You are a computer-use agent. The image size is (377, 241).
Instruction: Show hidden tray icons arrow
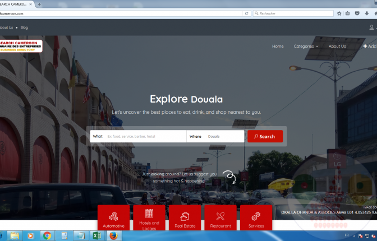click(354, 236)
